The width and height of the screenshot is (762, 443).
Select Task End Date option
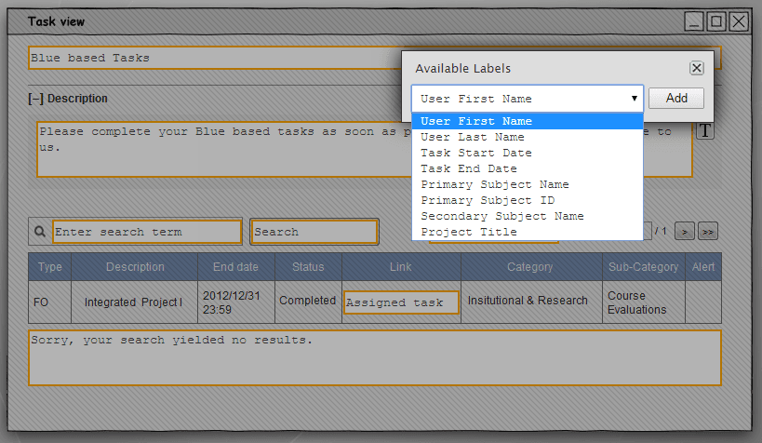pyautogui.click(x=528, y=168)
